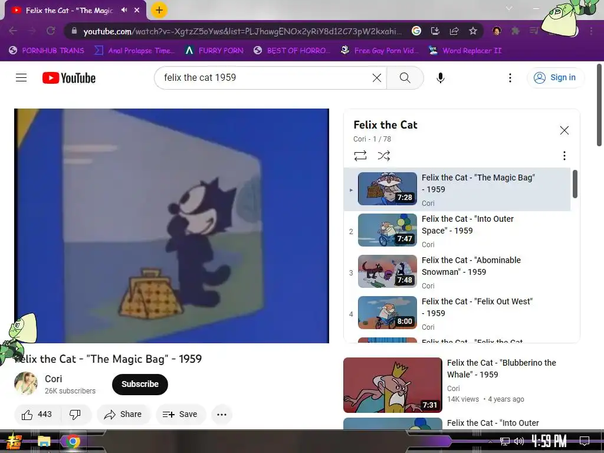Open the avatar extension icon in the toolbar
The height and width of the screenshot is (453, 604).
pyautogui.click(x=497, y=31)
